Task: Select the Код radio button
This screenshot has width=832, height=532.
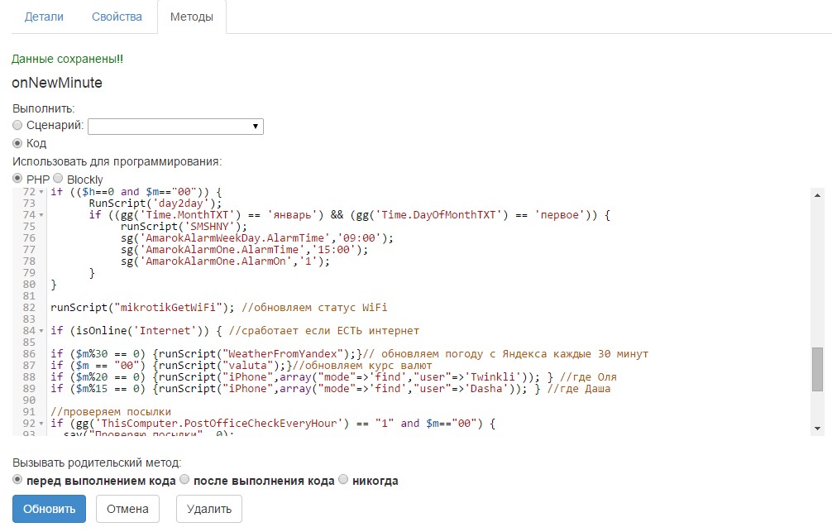Action: [17, 142]
